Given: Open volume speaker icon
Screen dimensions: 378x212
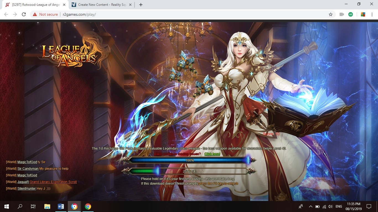Looking at the screenshot, I should tap(330, 206).
